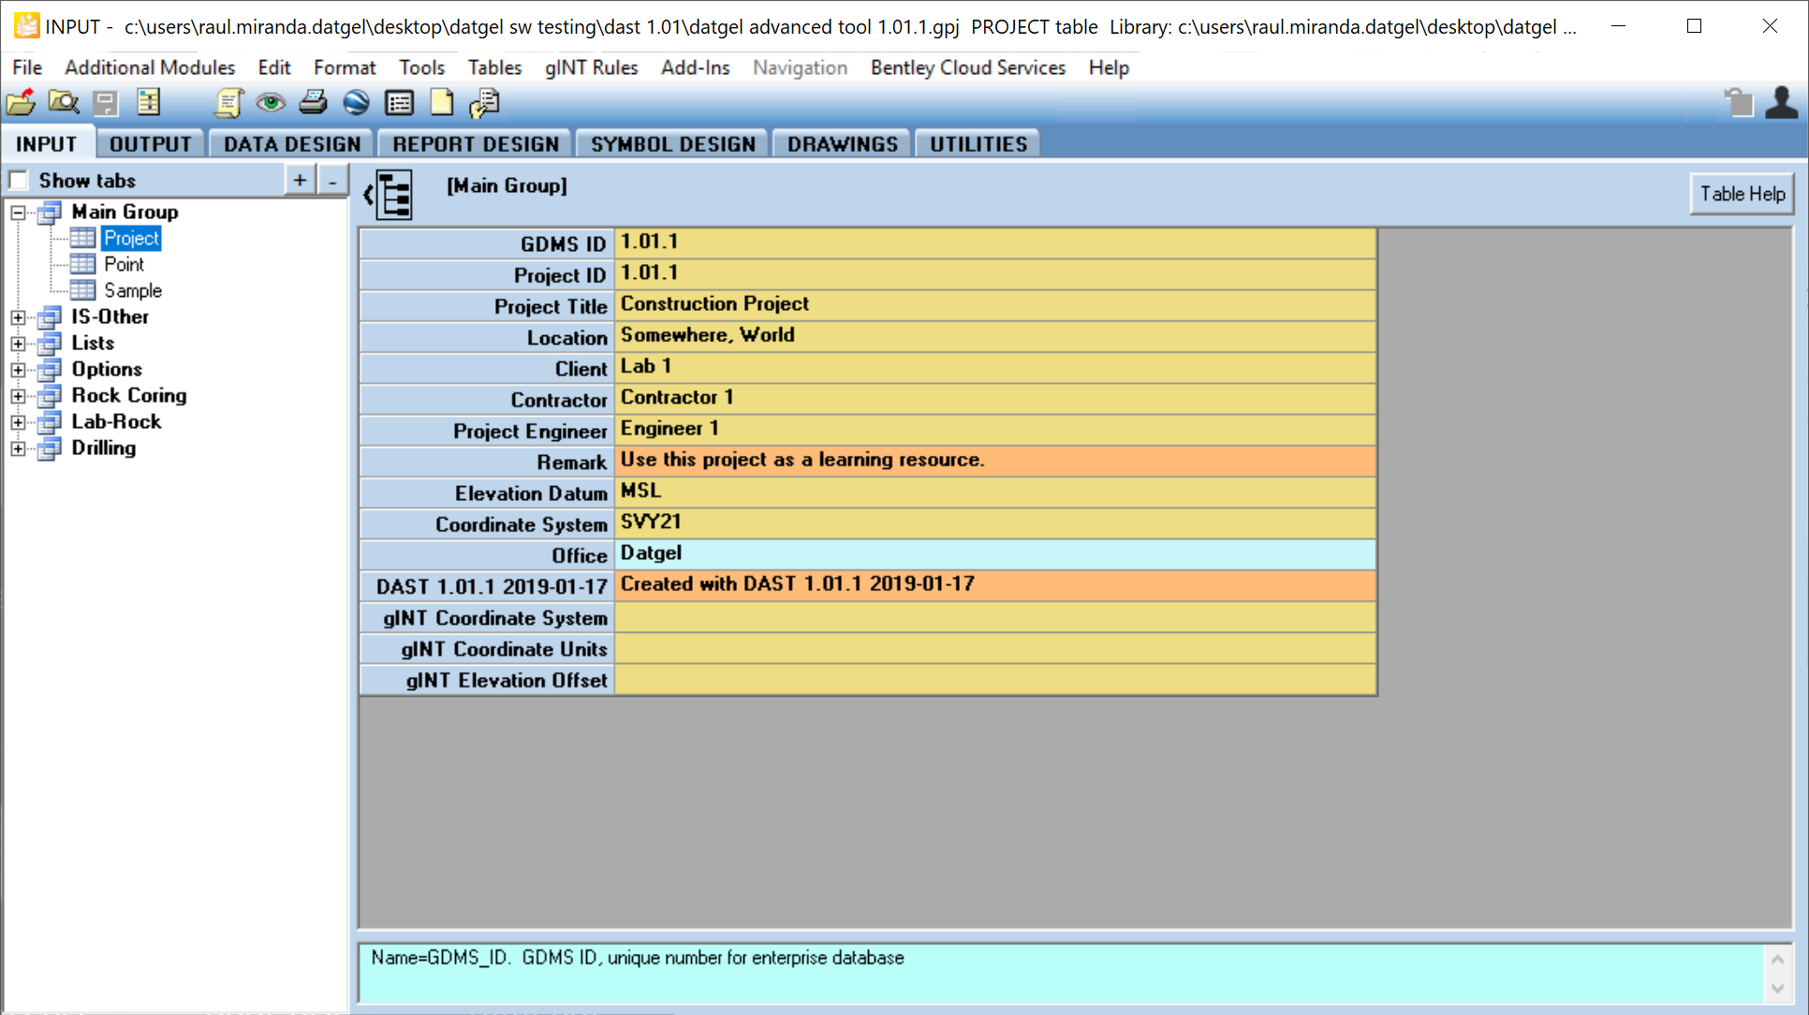The height and width of the screenshot is (1015, 1809).
Task: Click the search/browse project folder icon
Action: (63, 103)
